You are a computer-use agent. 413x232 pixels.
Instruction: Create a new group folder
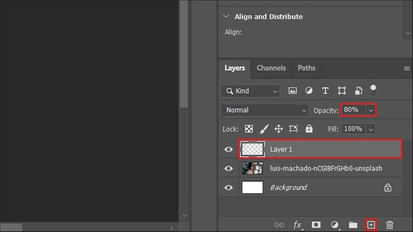tap(353, 225)
